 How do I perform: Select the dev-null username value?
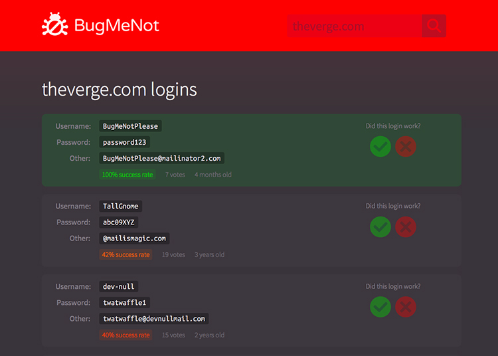click(x=118, y=286)
